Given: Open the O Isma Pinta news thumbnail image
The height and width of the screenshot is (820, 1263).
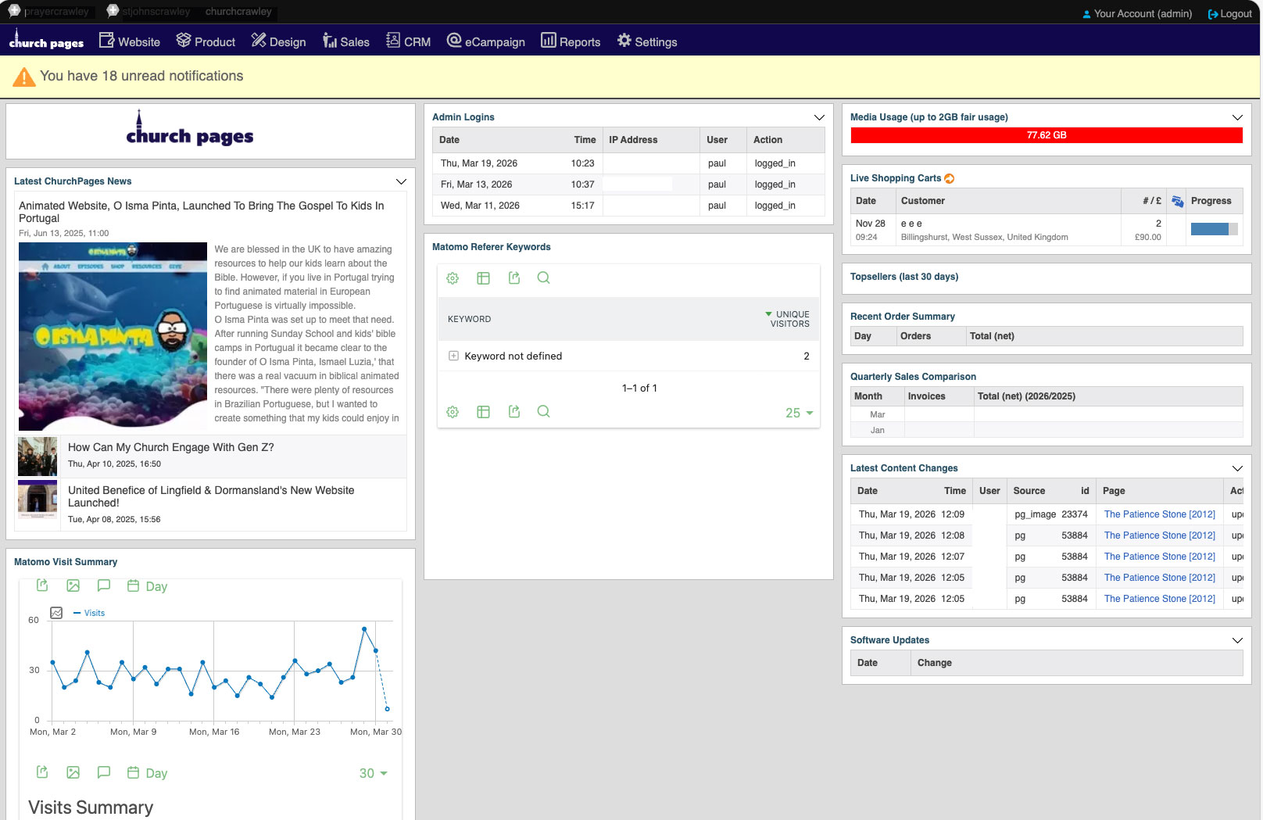Looking at the screenshot, I should 113,336.
